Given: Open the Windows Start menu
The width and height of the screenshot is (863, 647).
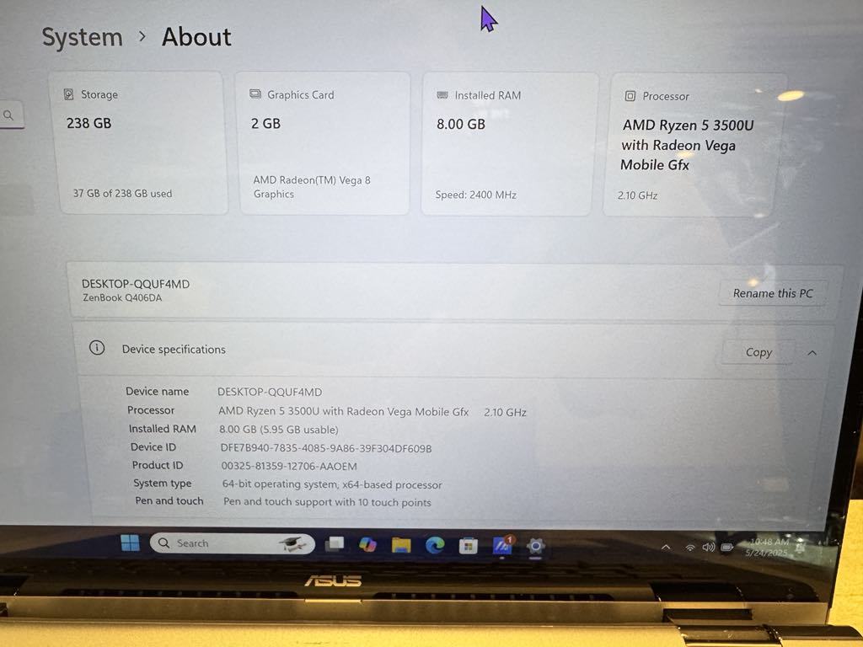Looking at the screenshot, I should pos(130,543).
